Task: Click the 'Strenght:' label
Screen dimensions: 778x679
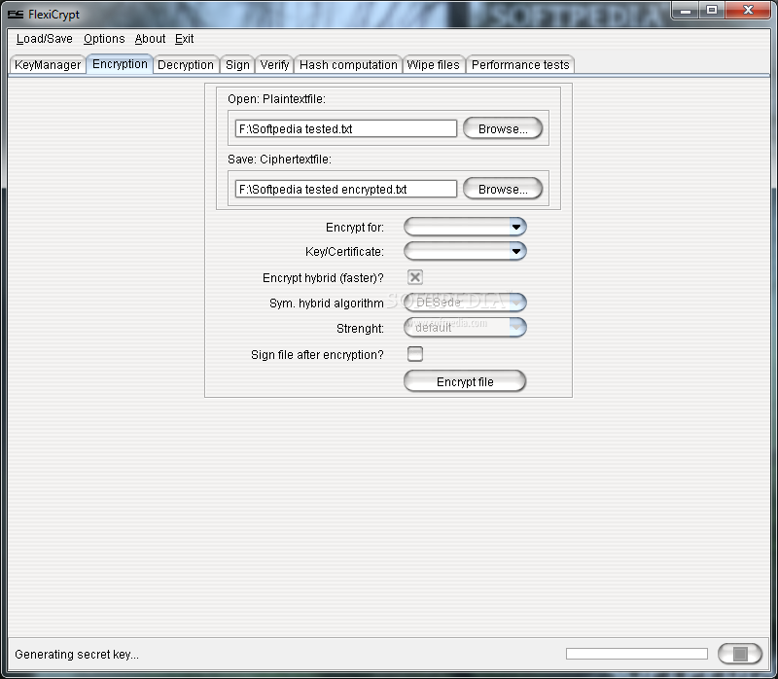Action: click(360, 329)
